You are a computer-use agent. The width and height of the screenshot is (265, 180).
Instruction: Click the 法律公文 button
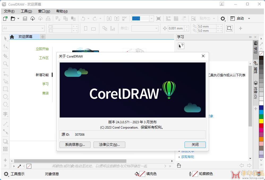point(109,145)
